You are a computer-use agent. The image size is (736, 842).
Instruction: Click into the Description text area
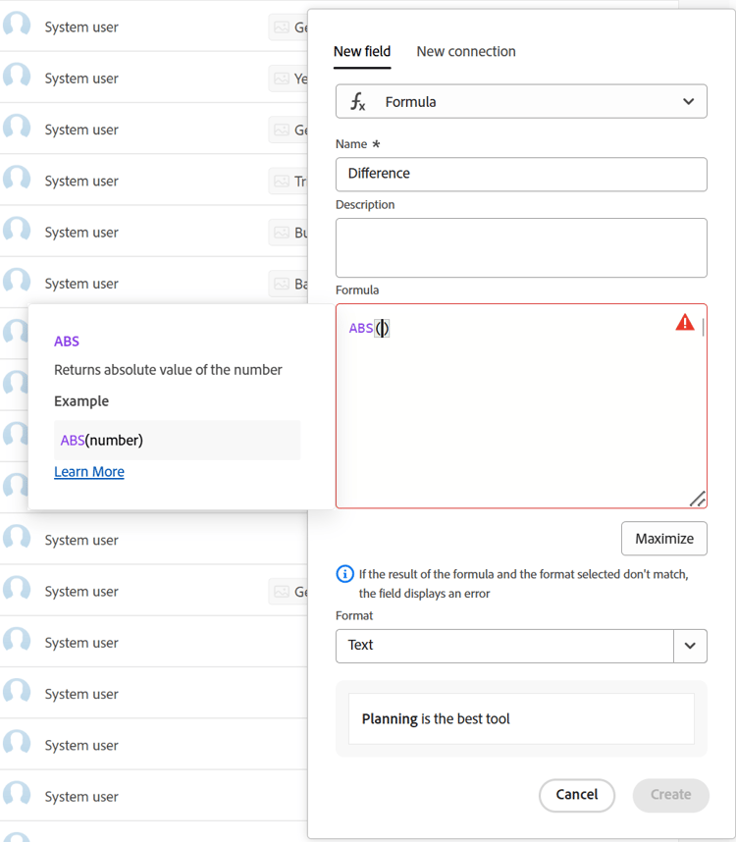click(521, 247)
